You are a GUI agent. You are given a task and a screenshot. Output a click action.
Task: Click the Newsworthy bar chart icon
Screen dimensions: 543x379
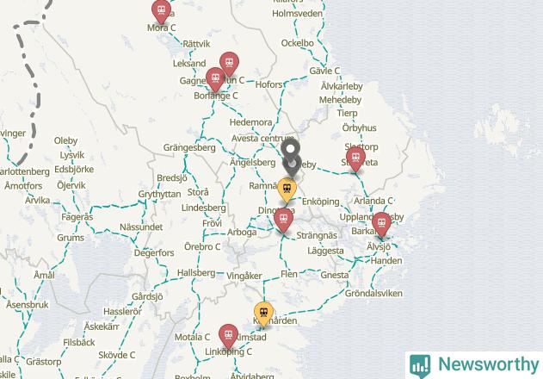[x=420, y=366]
